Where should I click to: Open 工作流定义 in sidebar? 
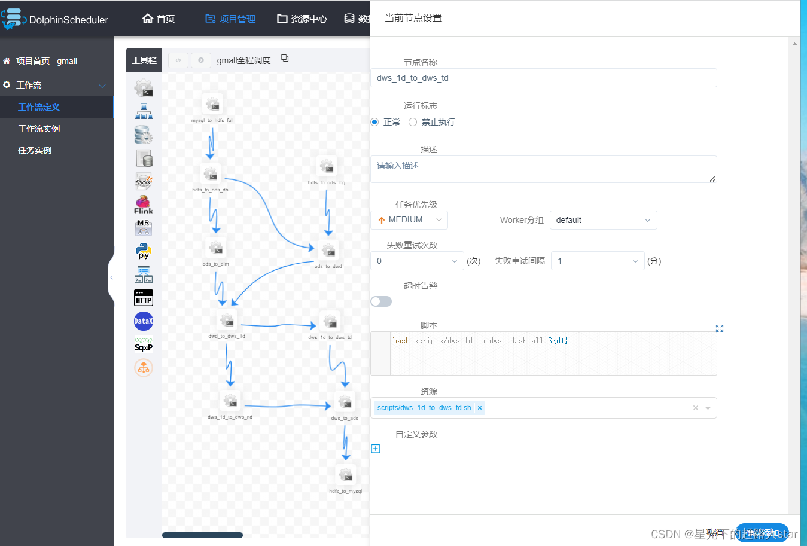click(x=57, y=107)
